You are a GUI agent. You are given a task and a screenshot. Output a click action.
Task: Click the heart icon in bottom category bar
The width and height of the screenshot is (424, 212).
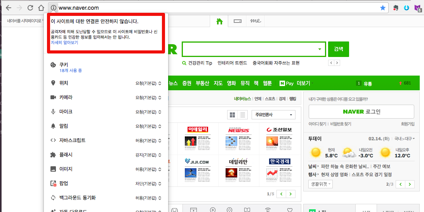click(x=290, y=210)
